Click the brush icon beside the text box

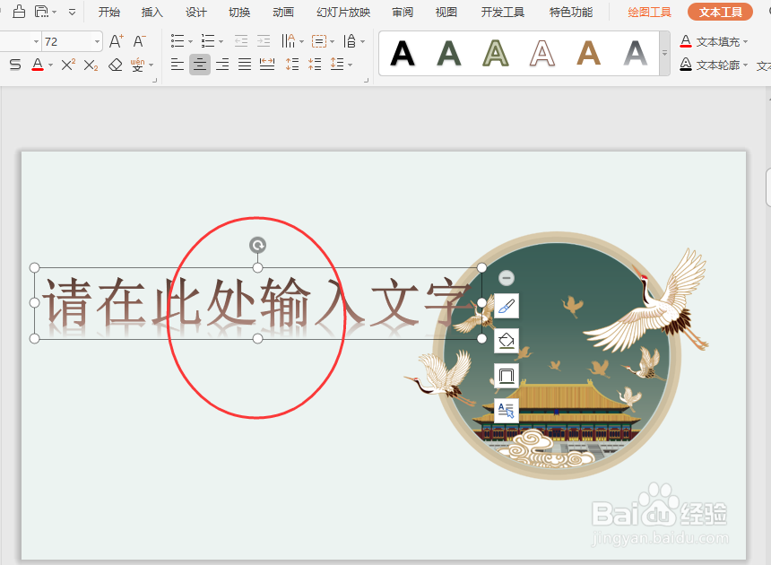[x=505, y=306]
